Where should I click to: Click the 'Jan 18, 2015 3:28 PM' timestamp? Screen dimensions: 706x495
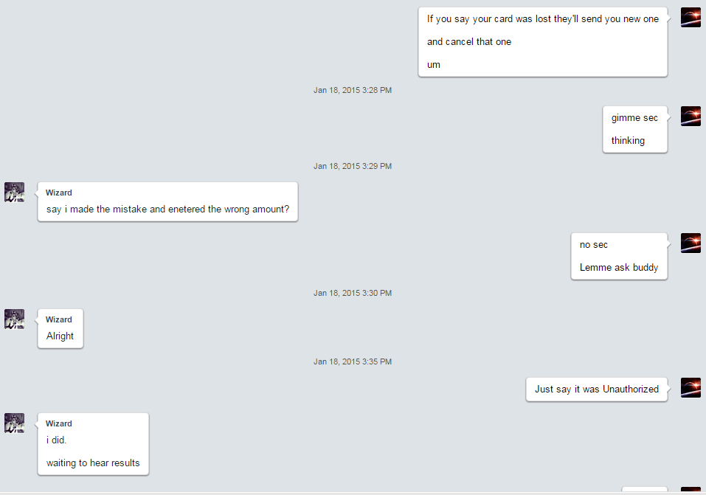(x=353, y=90)
